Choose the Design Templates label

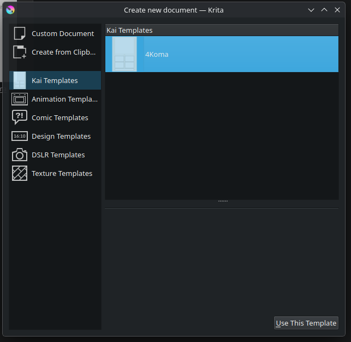coord(61,136)
